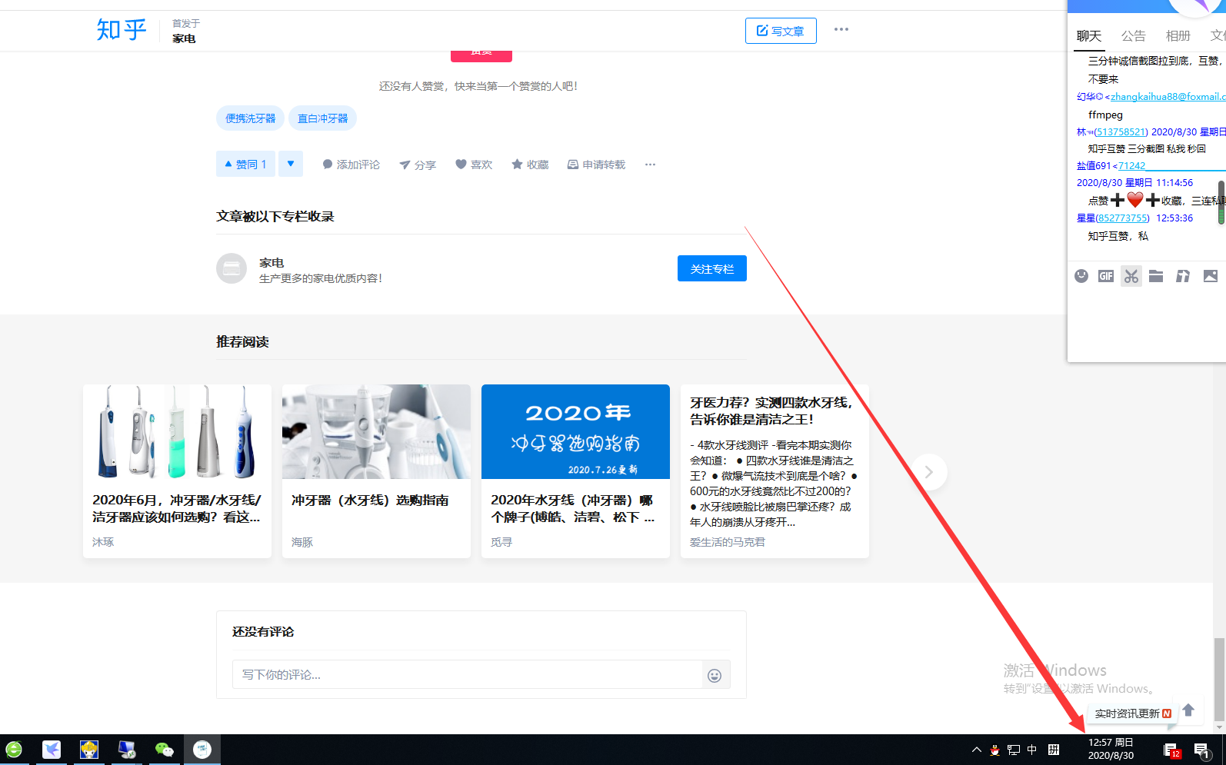Click the 513758521 QQ number link in chat
This screenshot has width=1226, height=765.
pos(1121,132)
